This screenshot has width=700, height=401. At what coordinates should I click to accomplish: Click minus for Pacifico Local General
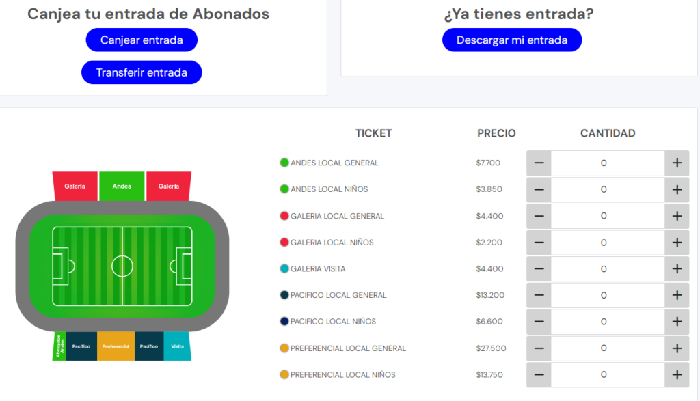[539, 295]
